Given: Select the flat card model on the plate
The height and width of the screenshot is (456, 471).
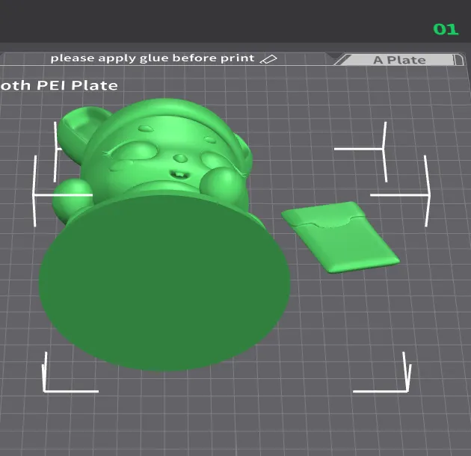Looking at the screenshot, I should (340, 237).
